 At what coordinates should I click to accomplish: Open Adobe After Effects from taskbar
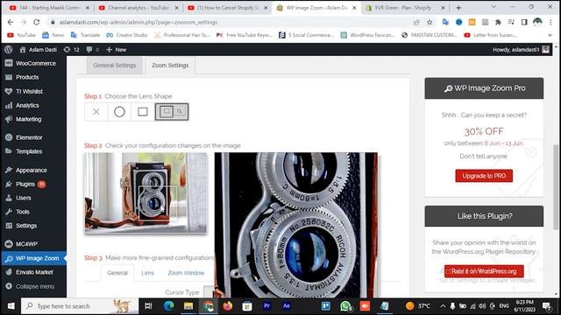(287, 306)
